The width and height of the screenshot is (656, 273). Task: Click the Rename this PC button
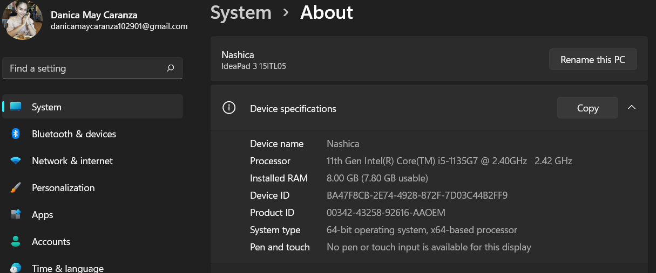[x=593, y=60]
